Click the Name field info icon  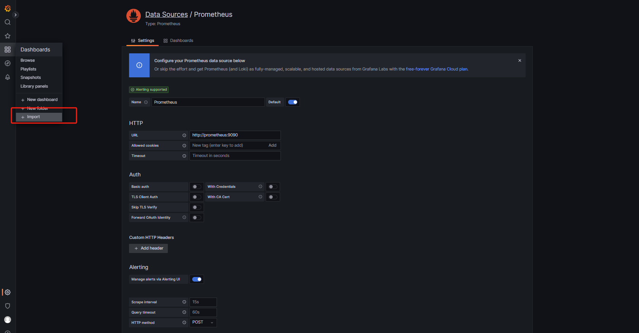pos(146,102)
